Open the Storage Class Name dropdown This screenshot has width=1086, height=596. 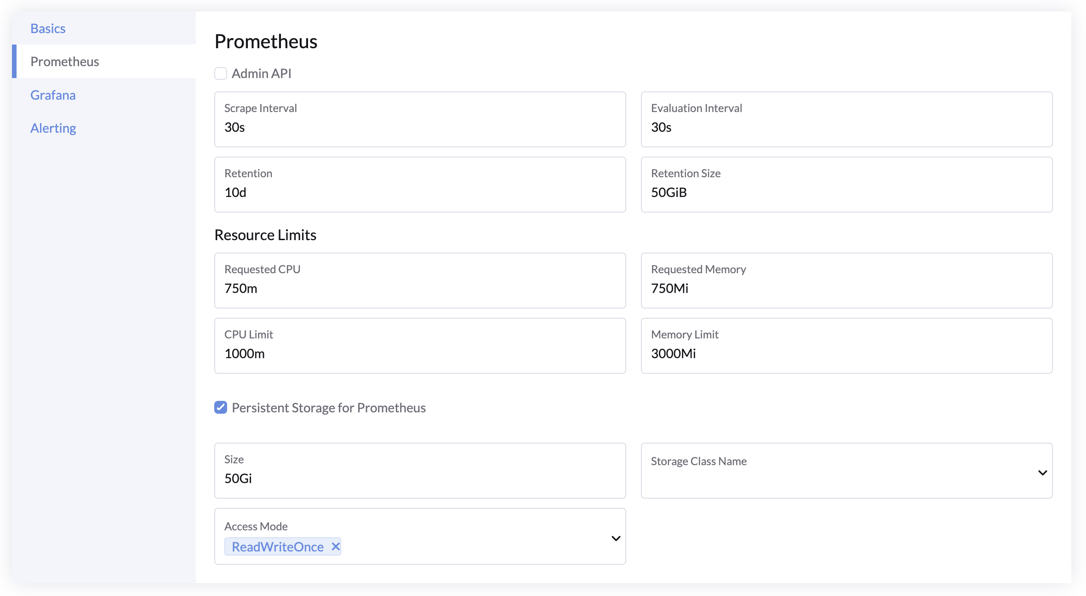(846, 471)
